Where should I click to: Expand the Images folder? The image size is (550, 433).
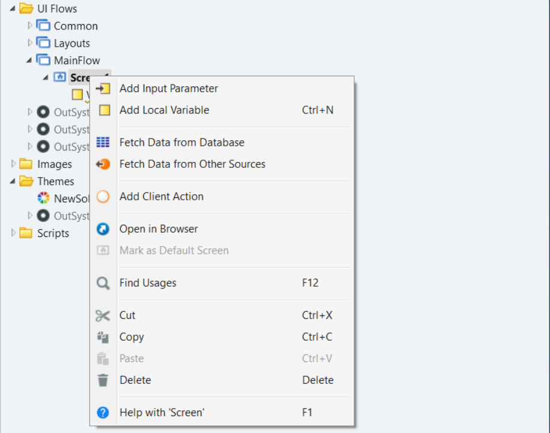click(13, 163)
